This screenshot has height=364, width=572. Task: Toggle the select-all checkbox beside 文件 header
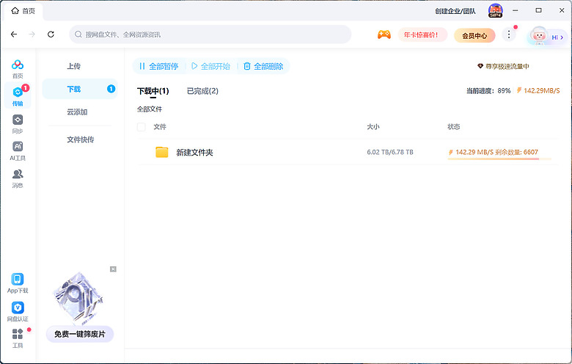[142, 127]
